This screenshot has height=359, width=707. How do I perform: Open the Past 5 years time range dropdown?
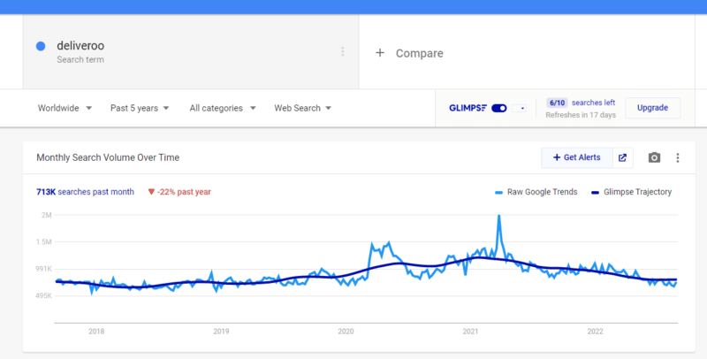(x=140, y=108)
